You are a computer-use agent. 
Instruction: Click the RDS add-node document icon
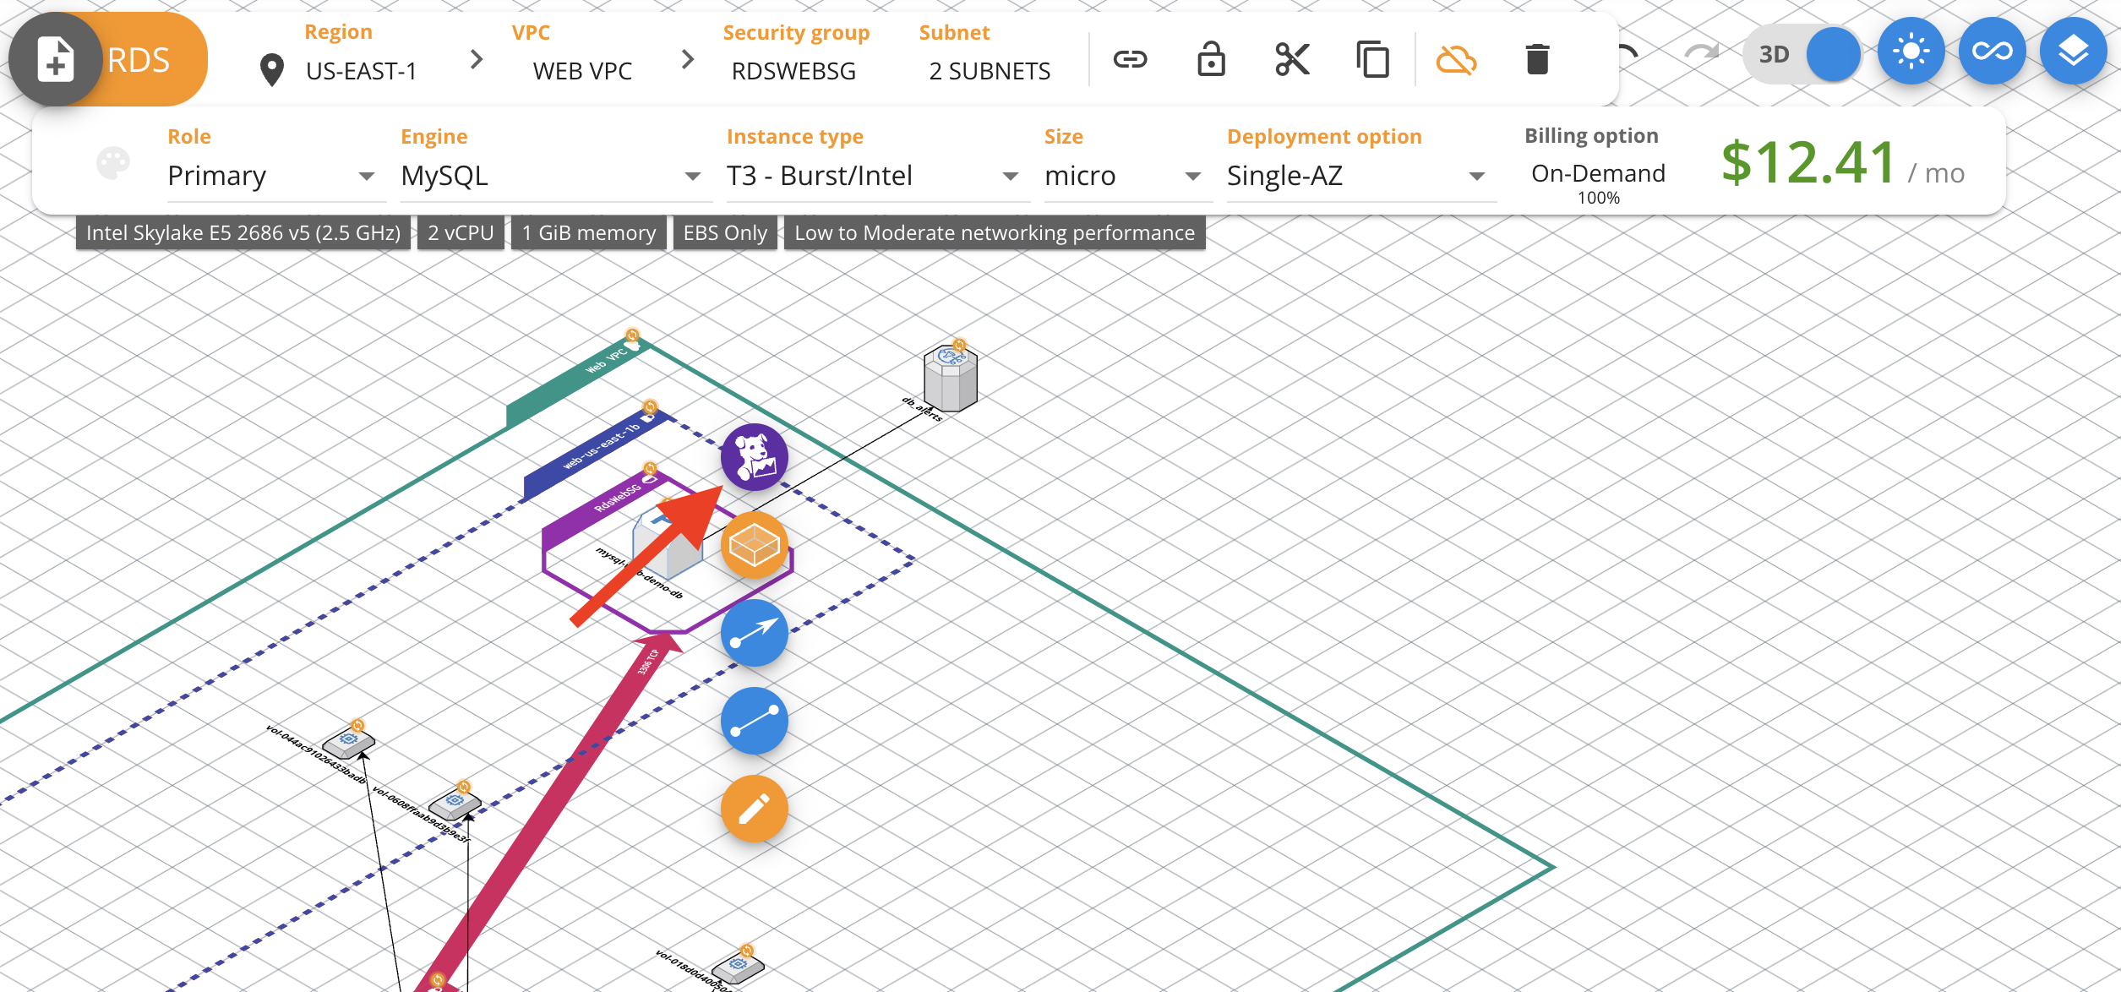(x=56, y=59)
